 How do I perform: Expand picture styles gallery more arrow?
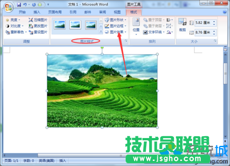pyautogui.click(x=101, y=32)
